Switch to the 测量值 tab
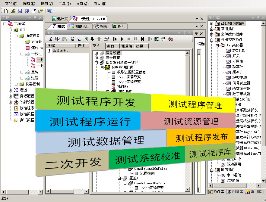The image size is (266, 202). [x=126, y=46]
